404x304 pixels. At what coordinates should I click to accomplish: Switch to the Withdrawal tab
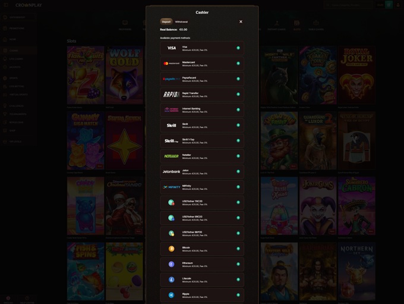[x=182, y=21]
